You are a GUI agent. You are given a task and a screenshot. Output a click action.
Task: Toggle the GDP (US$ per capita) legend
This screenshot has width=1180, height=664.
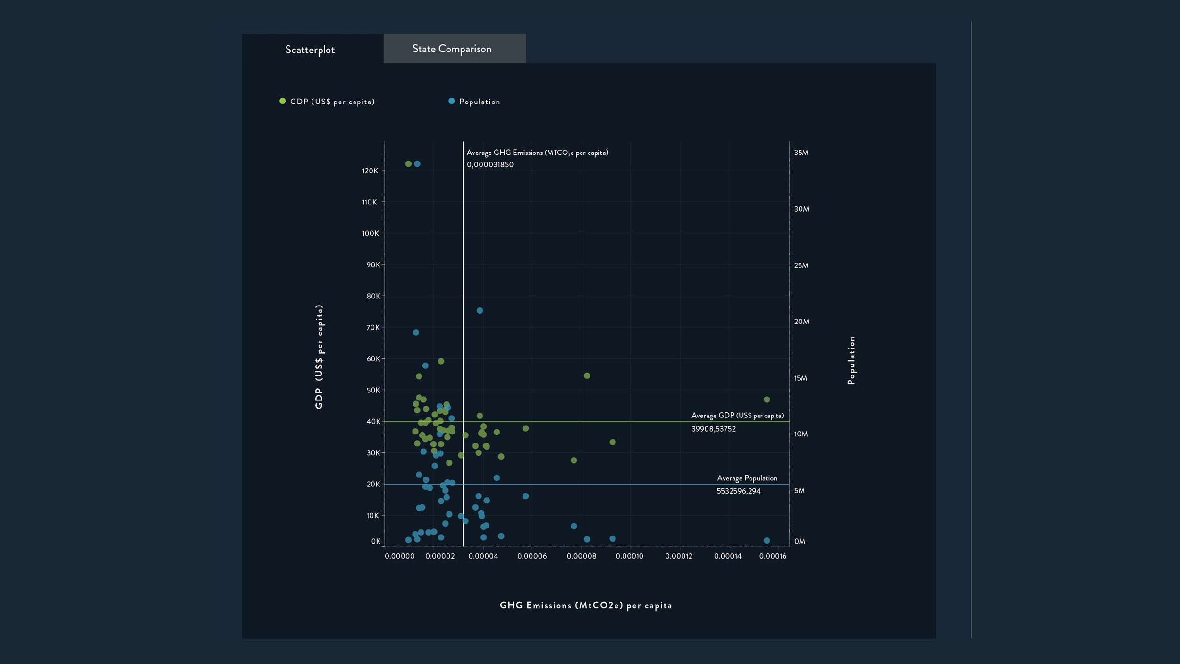point(327,102)
